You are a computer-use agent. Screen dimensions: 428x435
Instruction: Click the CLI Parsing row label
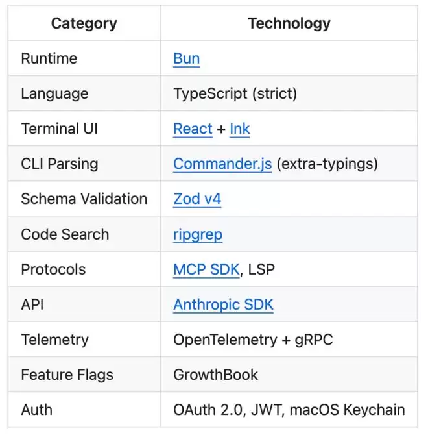(59, 164)
